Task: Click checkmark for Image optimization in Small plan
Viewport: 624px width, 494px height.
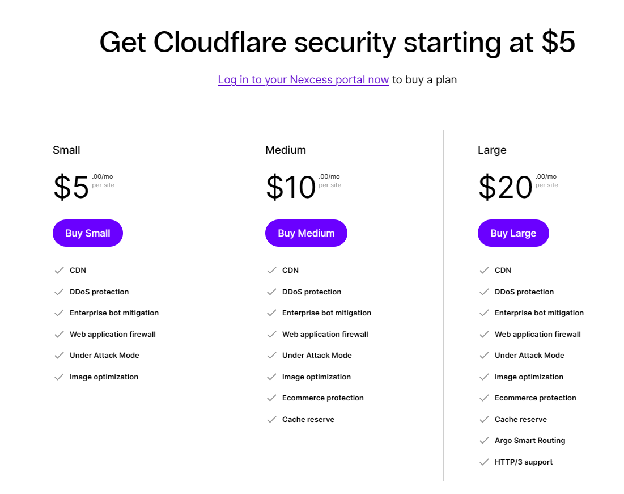Action: tap(59, 377)
